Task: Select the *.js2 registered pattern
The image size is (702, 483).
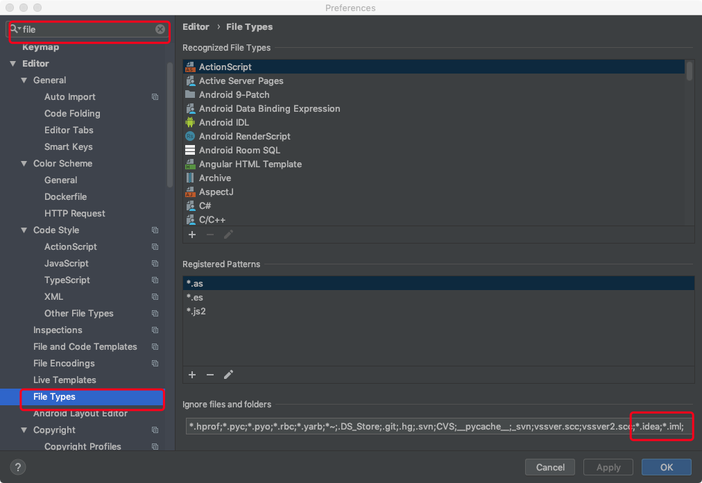Action: pos(438,311)
